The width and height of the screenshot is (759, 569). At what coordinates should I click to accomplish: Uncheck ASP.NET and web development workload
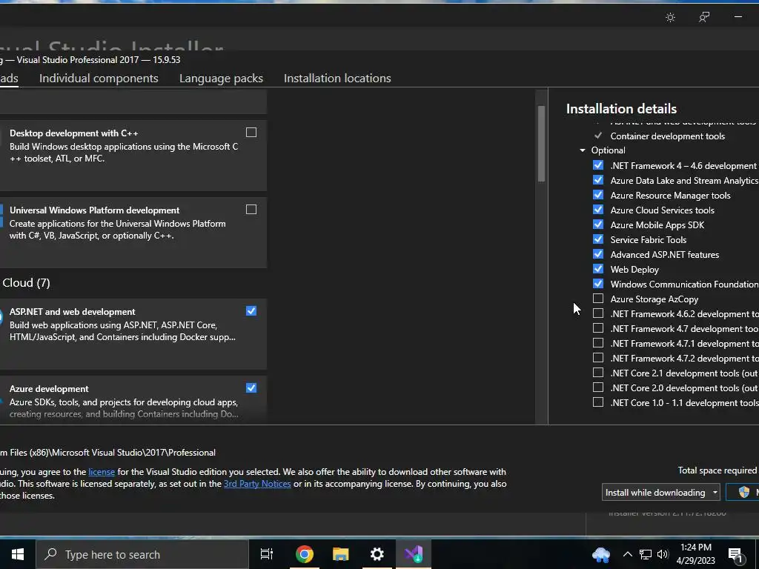(x=251, y=311)
